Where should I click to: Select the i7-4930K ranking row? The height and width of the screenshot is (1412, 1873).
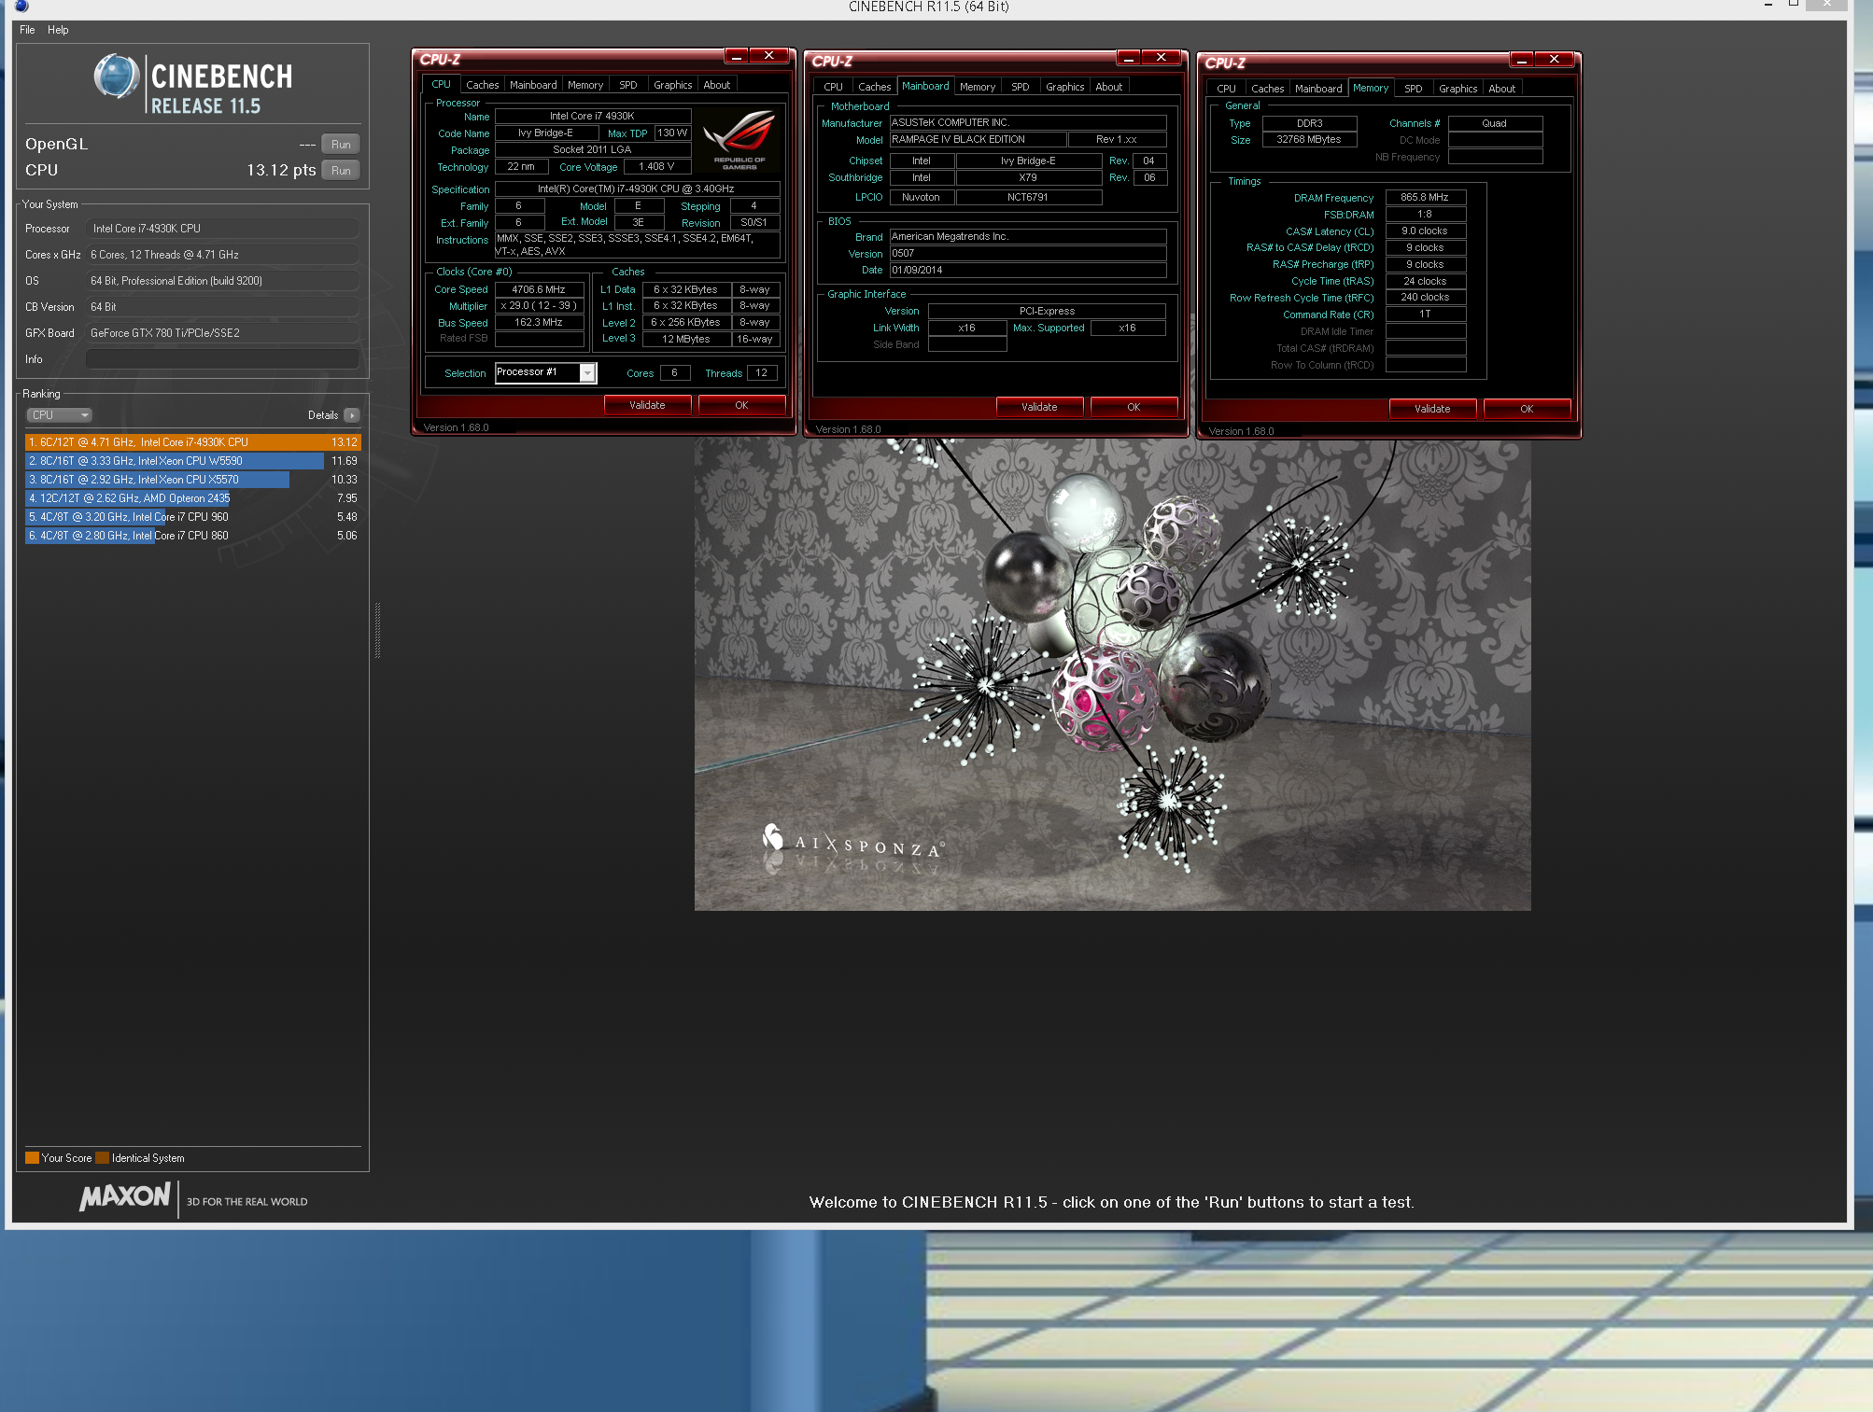tap(192, 442)
